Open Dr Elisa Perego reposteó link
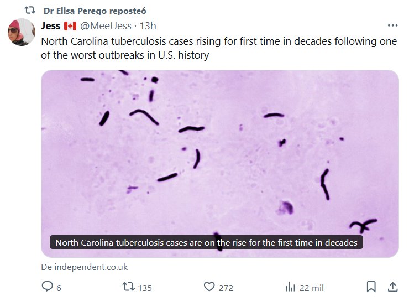The width and height of the screenshot is (409, 301). (x=95, y=11)
